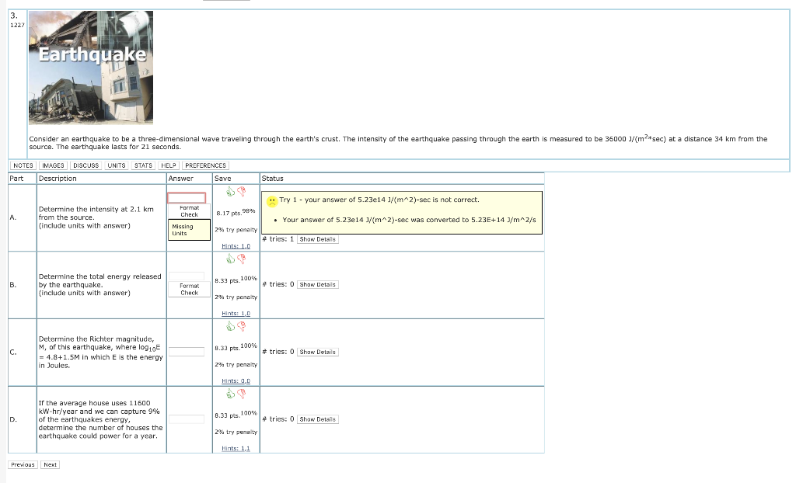Viewport: 796px width, 483px height.
Task: Open the STATS tab
Action: tap(143, 165)
